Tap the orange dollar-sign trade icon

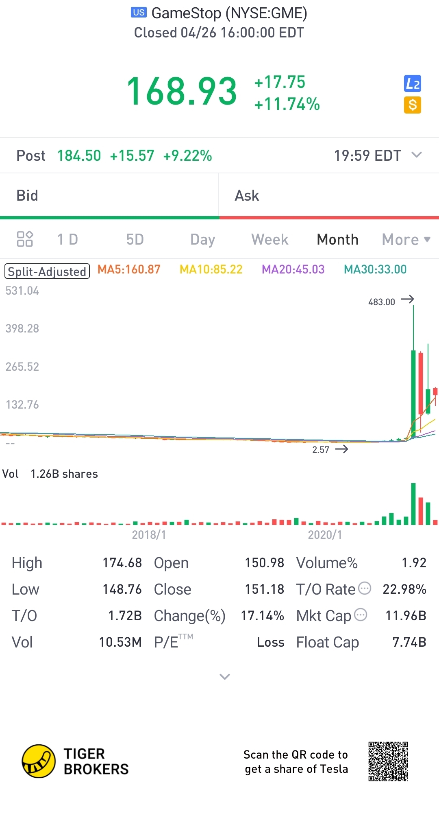pos(412,105)
